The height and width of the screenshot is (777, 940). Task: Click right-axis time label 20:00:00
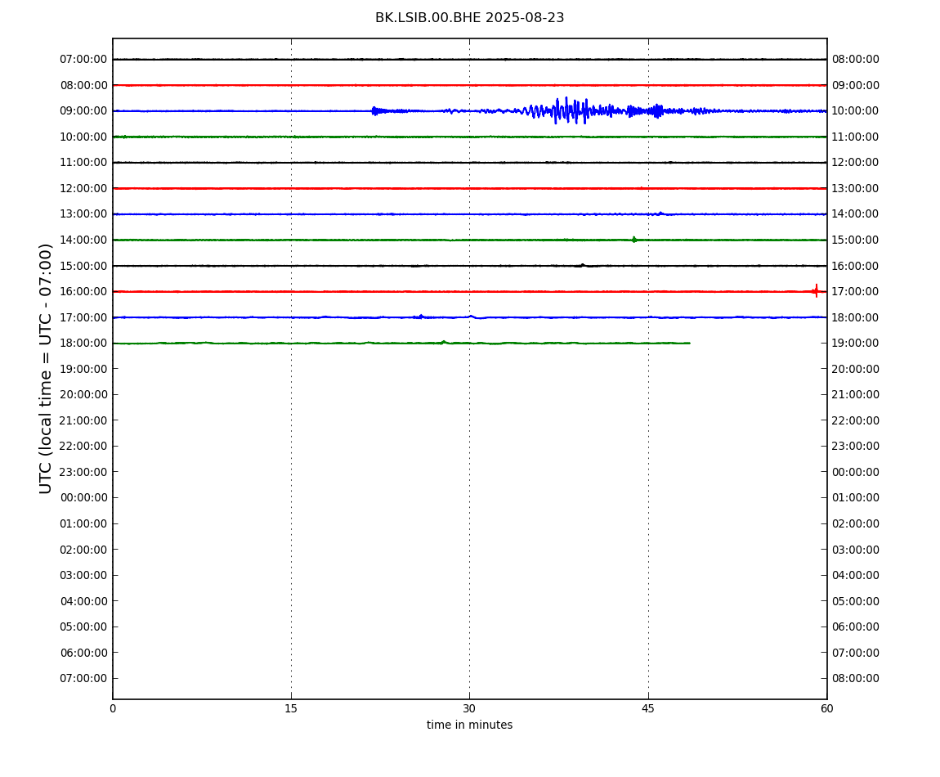(x=856, y=369)
